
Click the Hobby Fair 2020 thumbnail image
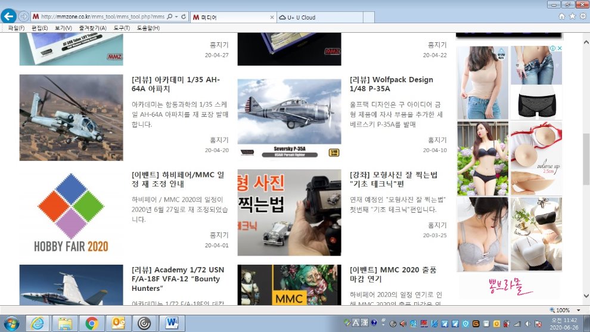tap(71, 212)
